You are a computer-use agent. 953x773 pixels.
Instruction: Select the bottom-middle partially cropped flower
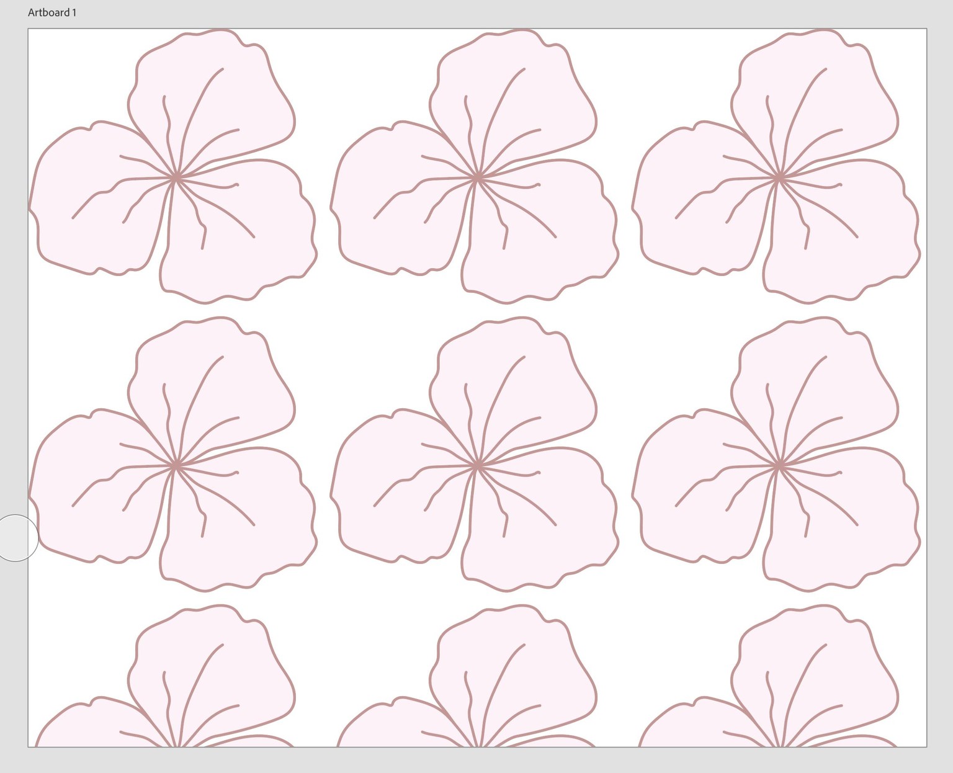click(x=467, y=676)
